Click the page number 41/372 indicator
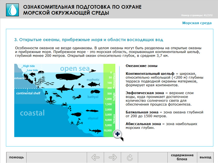The image size is (218, 163). point(197,15)
